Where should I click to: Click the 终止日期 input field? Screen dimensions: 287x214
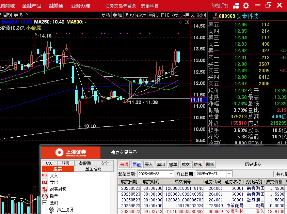[x=211, y=174]
